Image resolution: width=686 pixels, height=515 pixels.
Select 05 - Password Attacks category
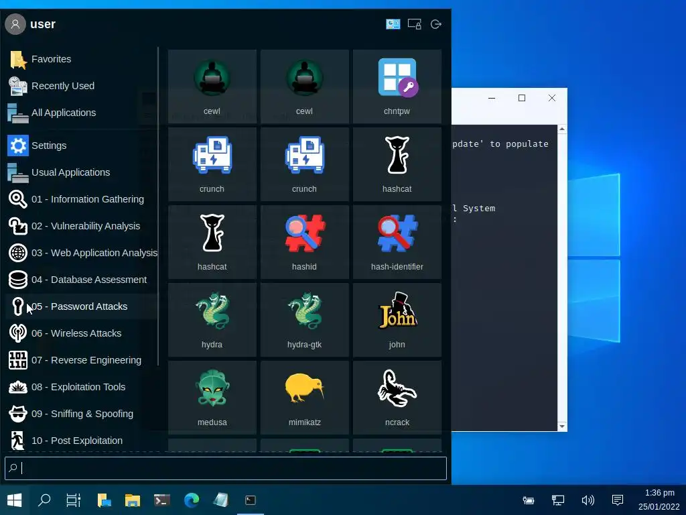pos(81,306)
